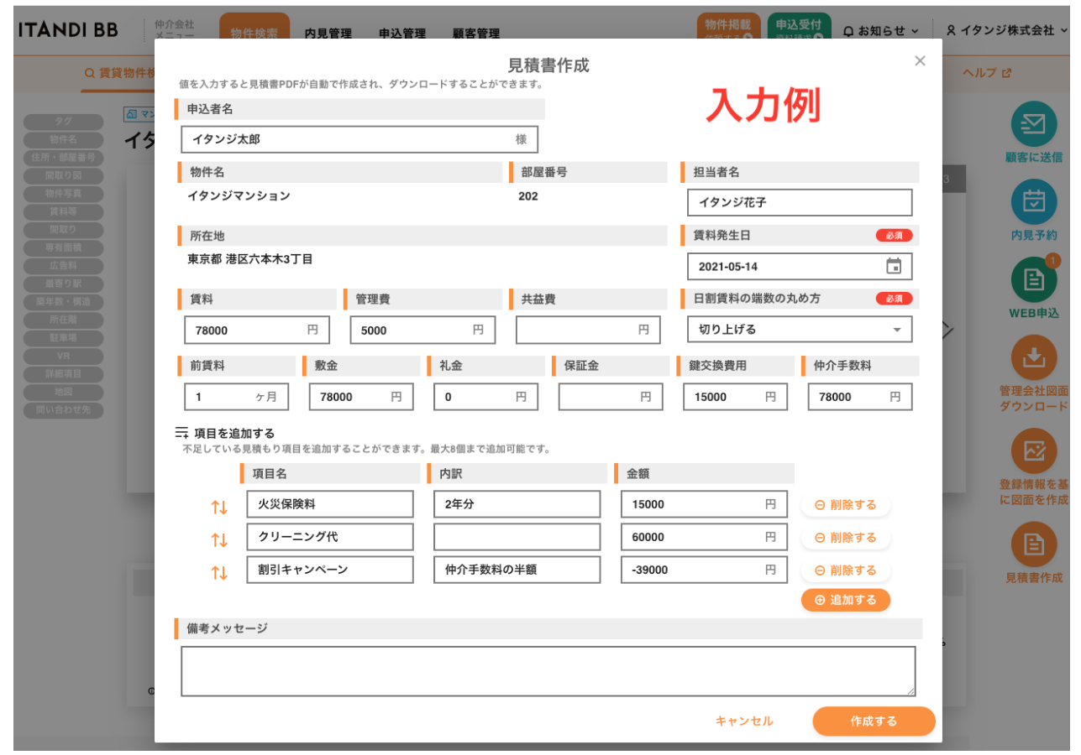The height and width of the screenshot is (755, 1081).
Task: Click the 礼金 amount field
Action: (x=485, y=397)
